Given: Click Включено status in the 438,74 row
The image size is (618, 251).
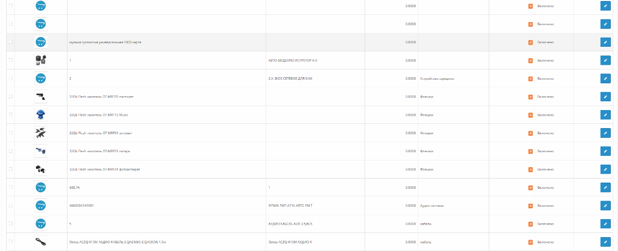Looking at the screenshot, I should (x=545, y=187).
